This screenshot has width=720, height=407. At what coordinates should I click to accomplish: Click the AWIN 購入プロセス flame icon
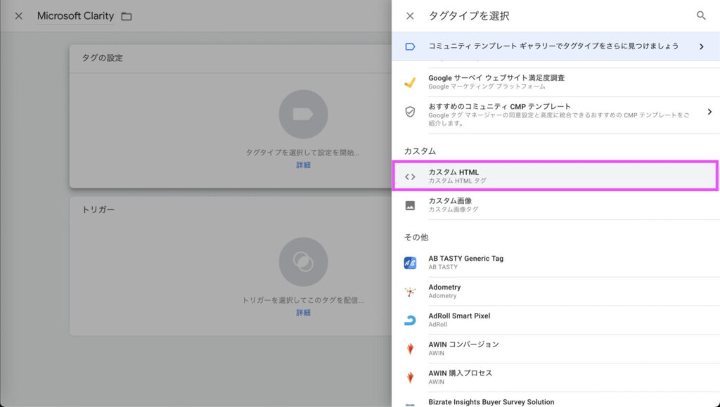point(410,378)
